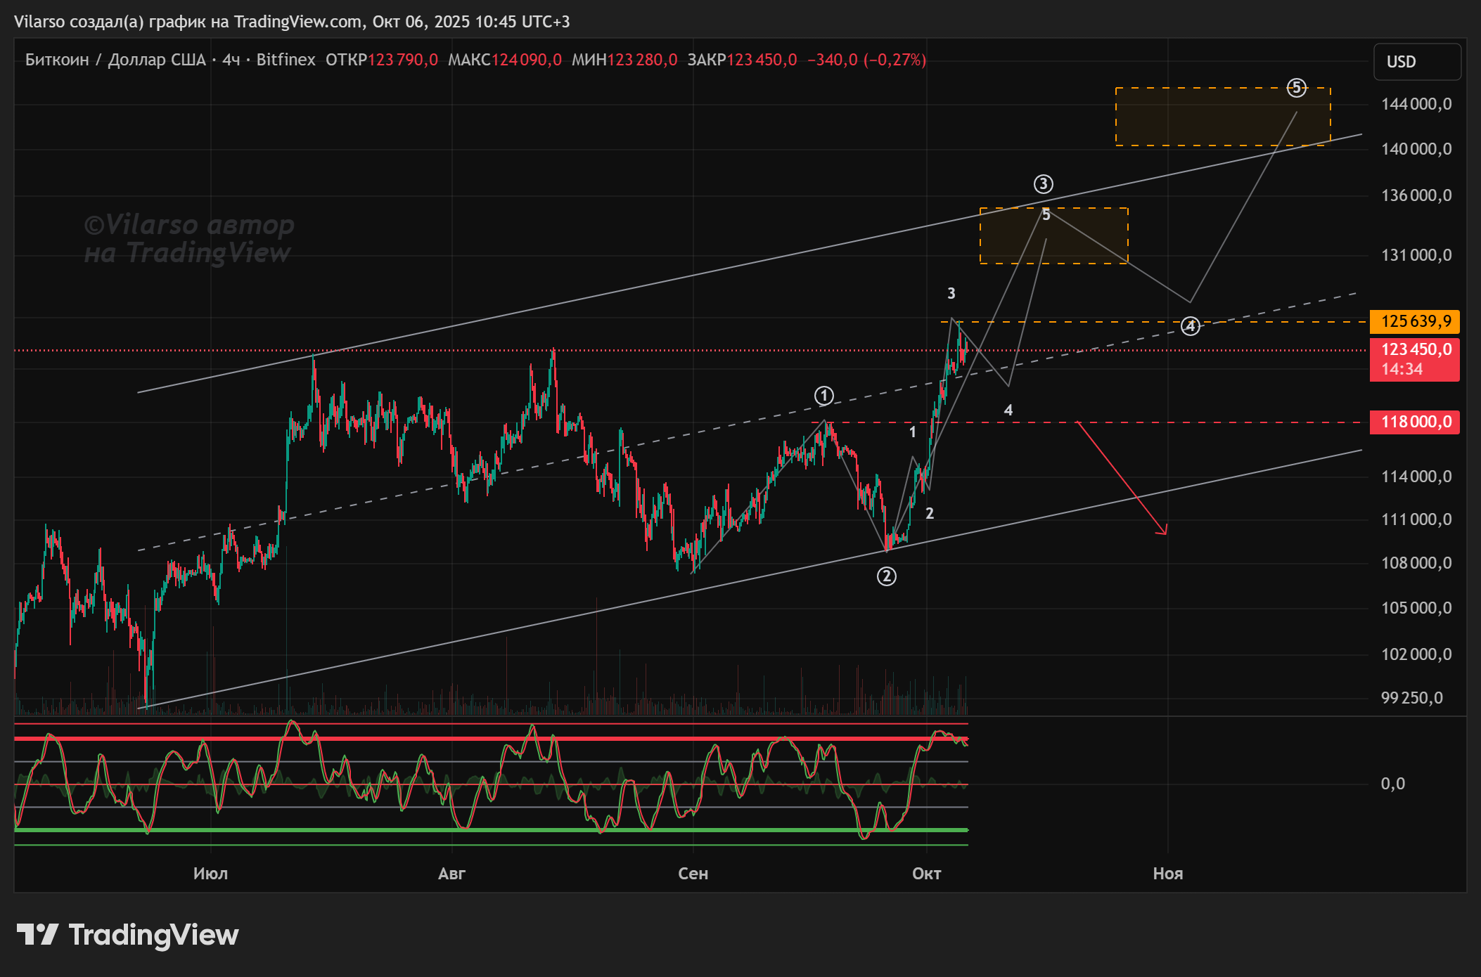Click the TradingView logo at bottom left

[127, 935]
